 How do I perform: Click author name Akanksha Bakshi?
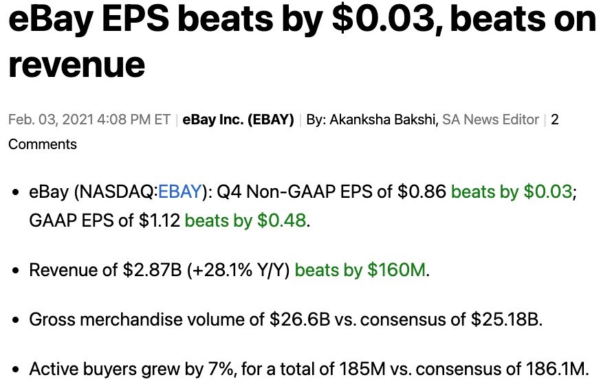tap(384, 120)
